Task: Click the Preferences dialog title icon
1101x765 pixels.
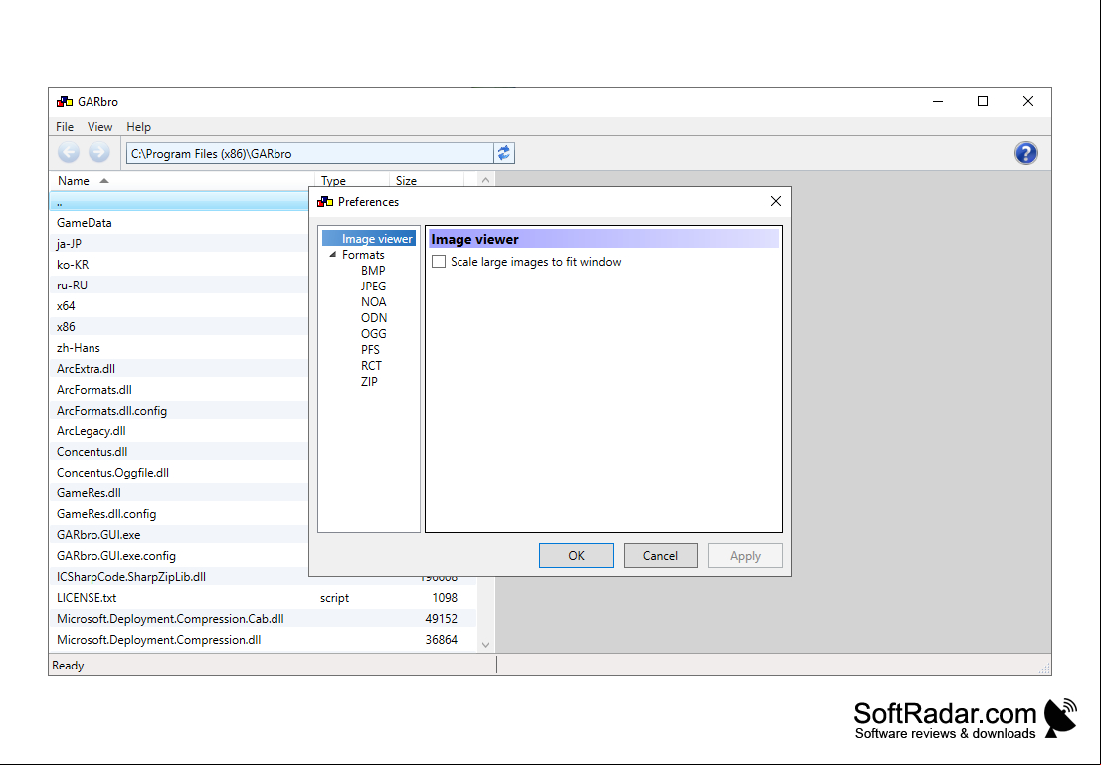Action: (325, 202)
